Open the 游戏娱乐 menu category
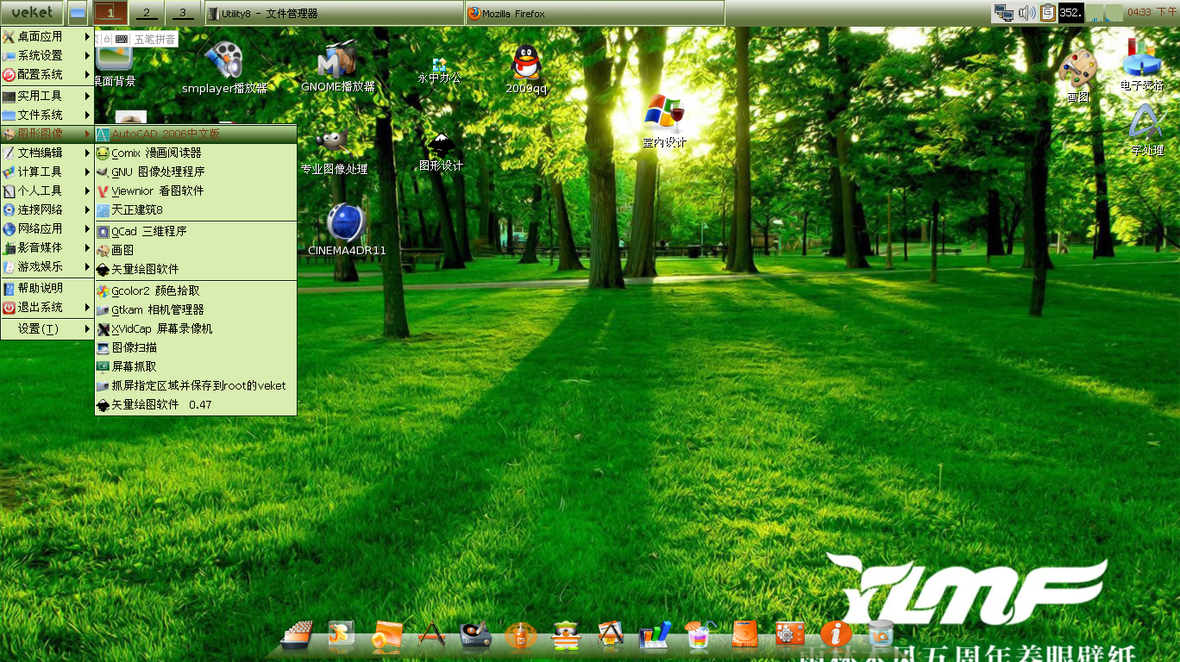This screenshot has height=662, width=1180. point(47,266)
